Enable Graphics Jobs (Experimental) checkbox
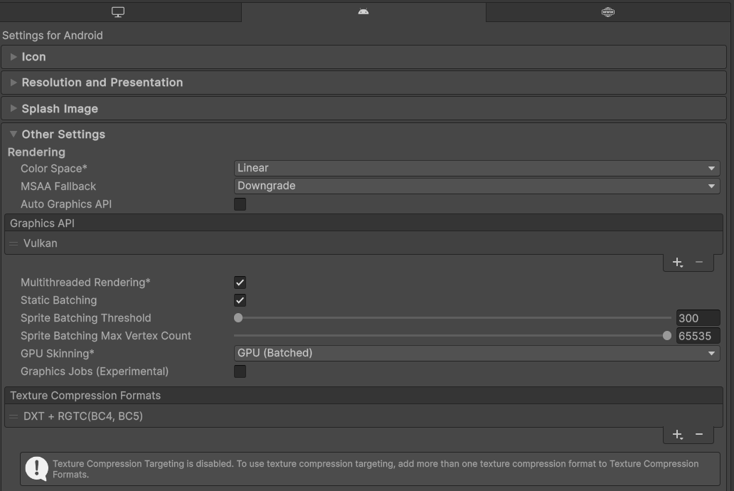The image size is (734, 491). point(240,371)
